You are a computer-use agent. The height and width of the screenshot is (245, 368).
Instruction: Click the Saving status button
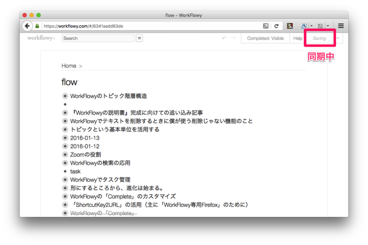pos(319,39)
